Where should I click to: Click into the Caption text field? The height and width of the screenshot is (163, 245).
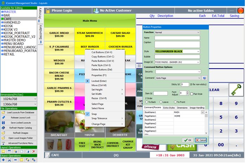point(177,44)
